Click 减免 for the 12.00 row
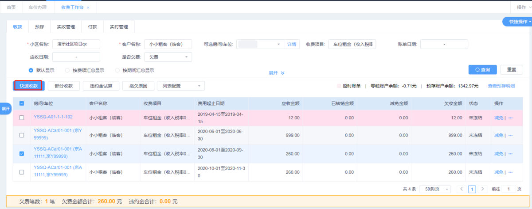Viewport: 532px width, 209px height. 499,118
